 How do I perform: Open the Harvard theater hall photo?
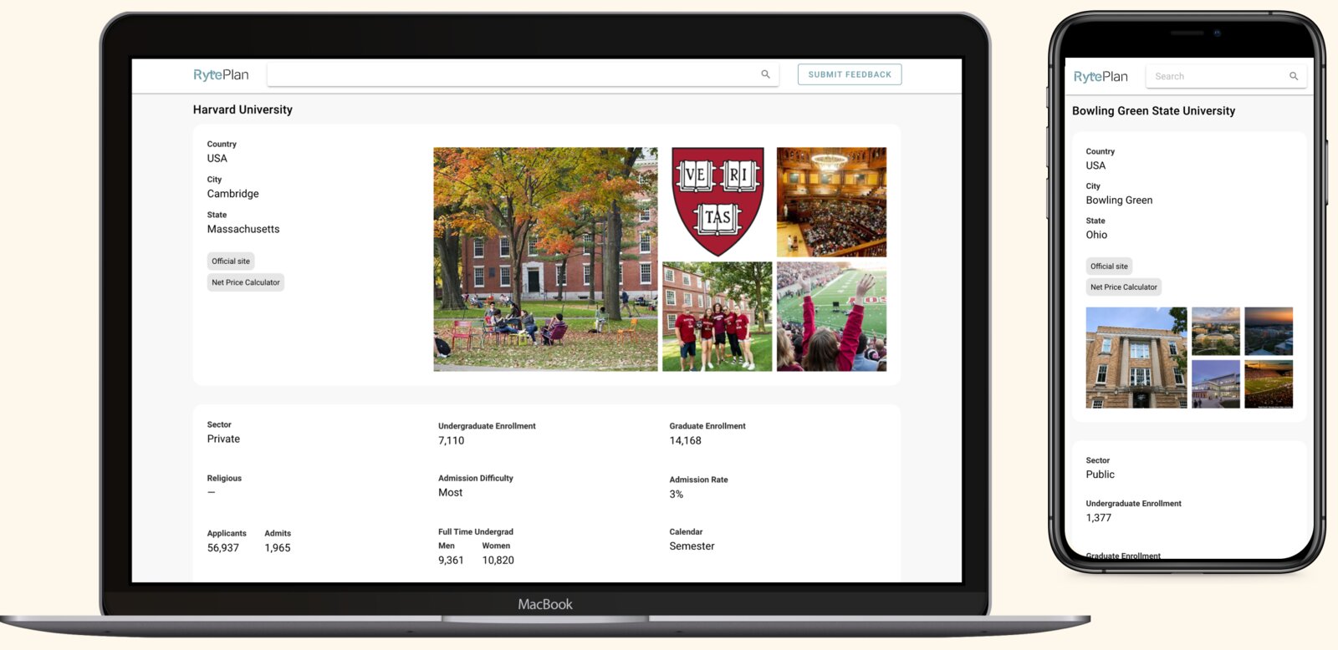point(831,202)
